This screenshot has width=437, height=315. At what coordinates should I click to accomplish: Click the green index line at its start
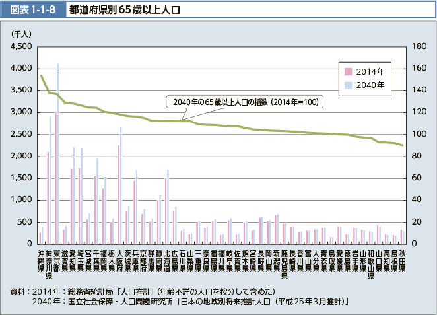tap(42, 75)
